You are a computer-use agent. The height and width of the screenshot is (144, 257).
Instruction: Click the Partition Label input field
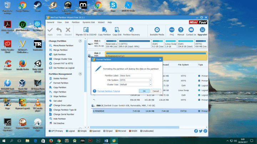click(136, 76)
